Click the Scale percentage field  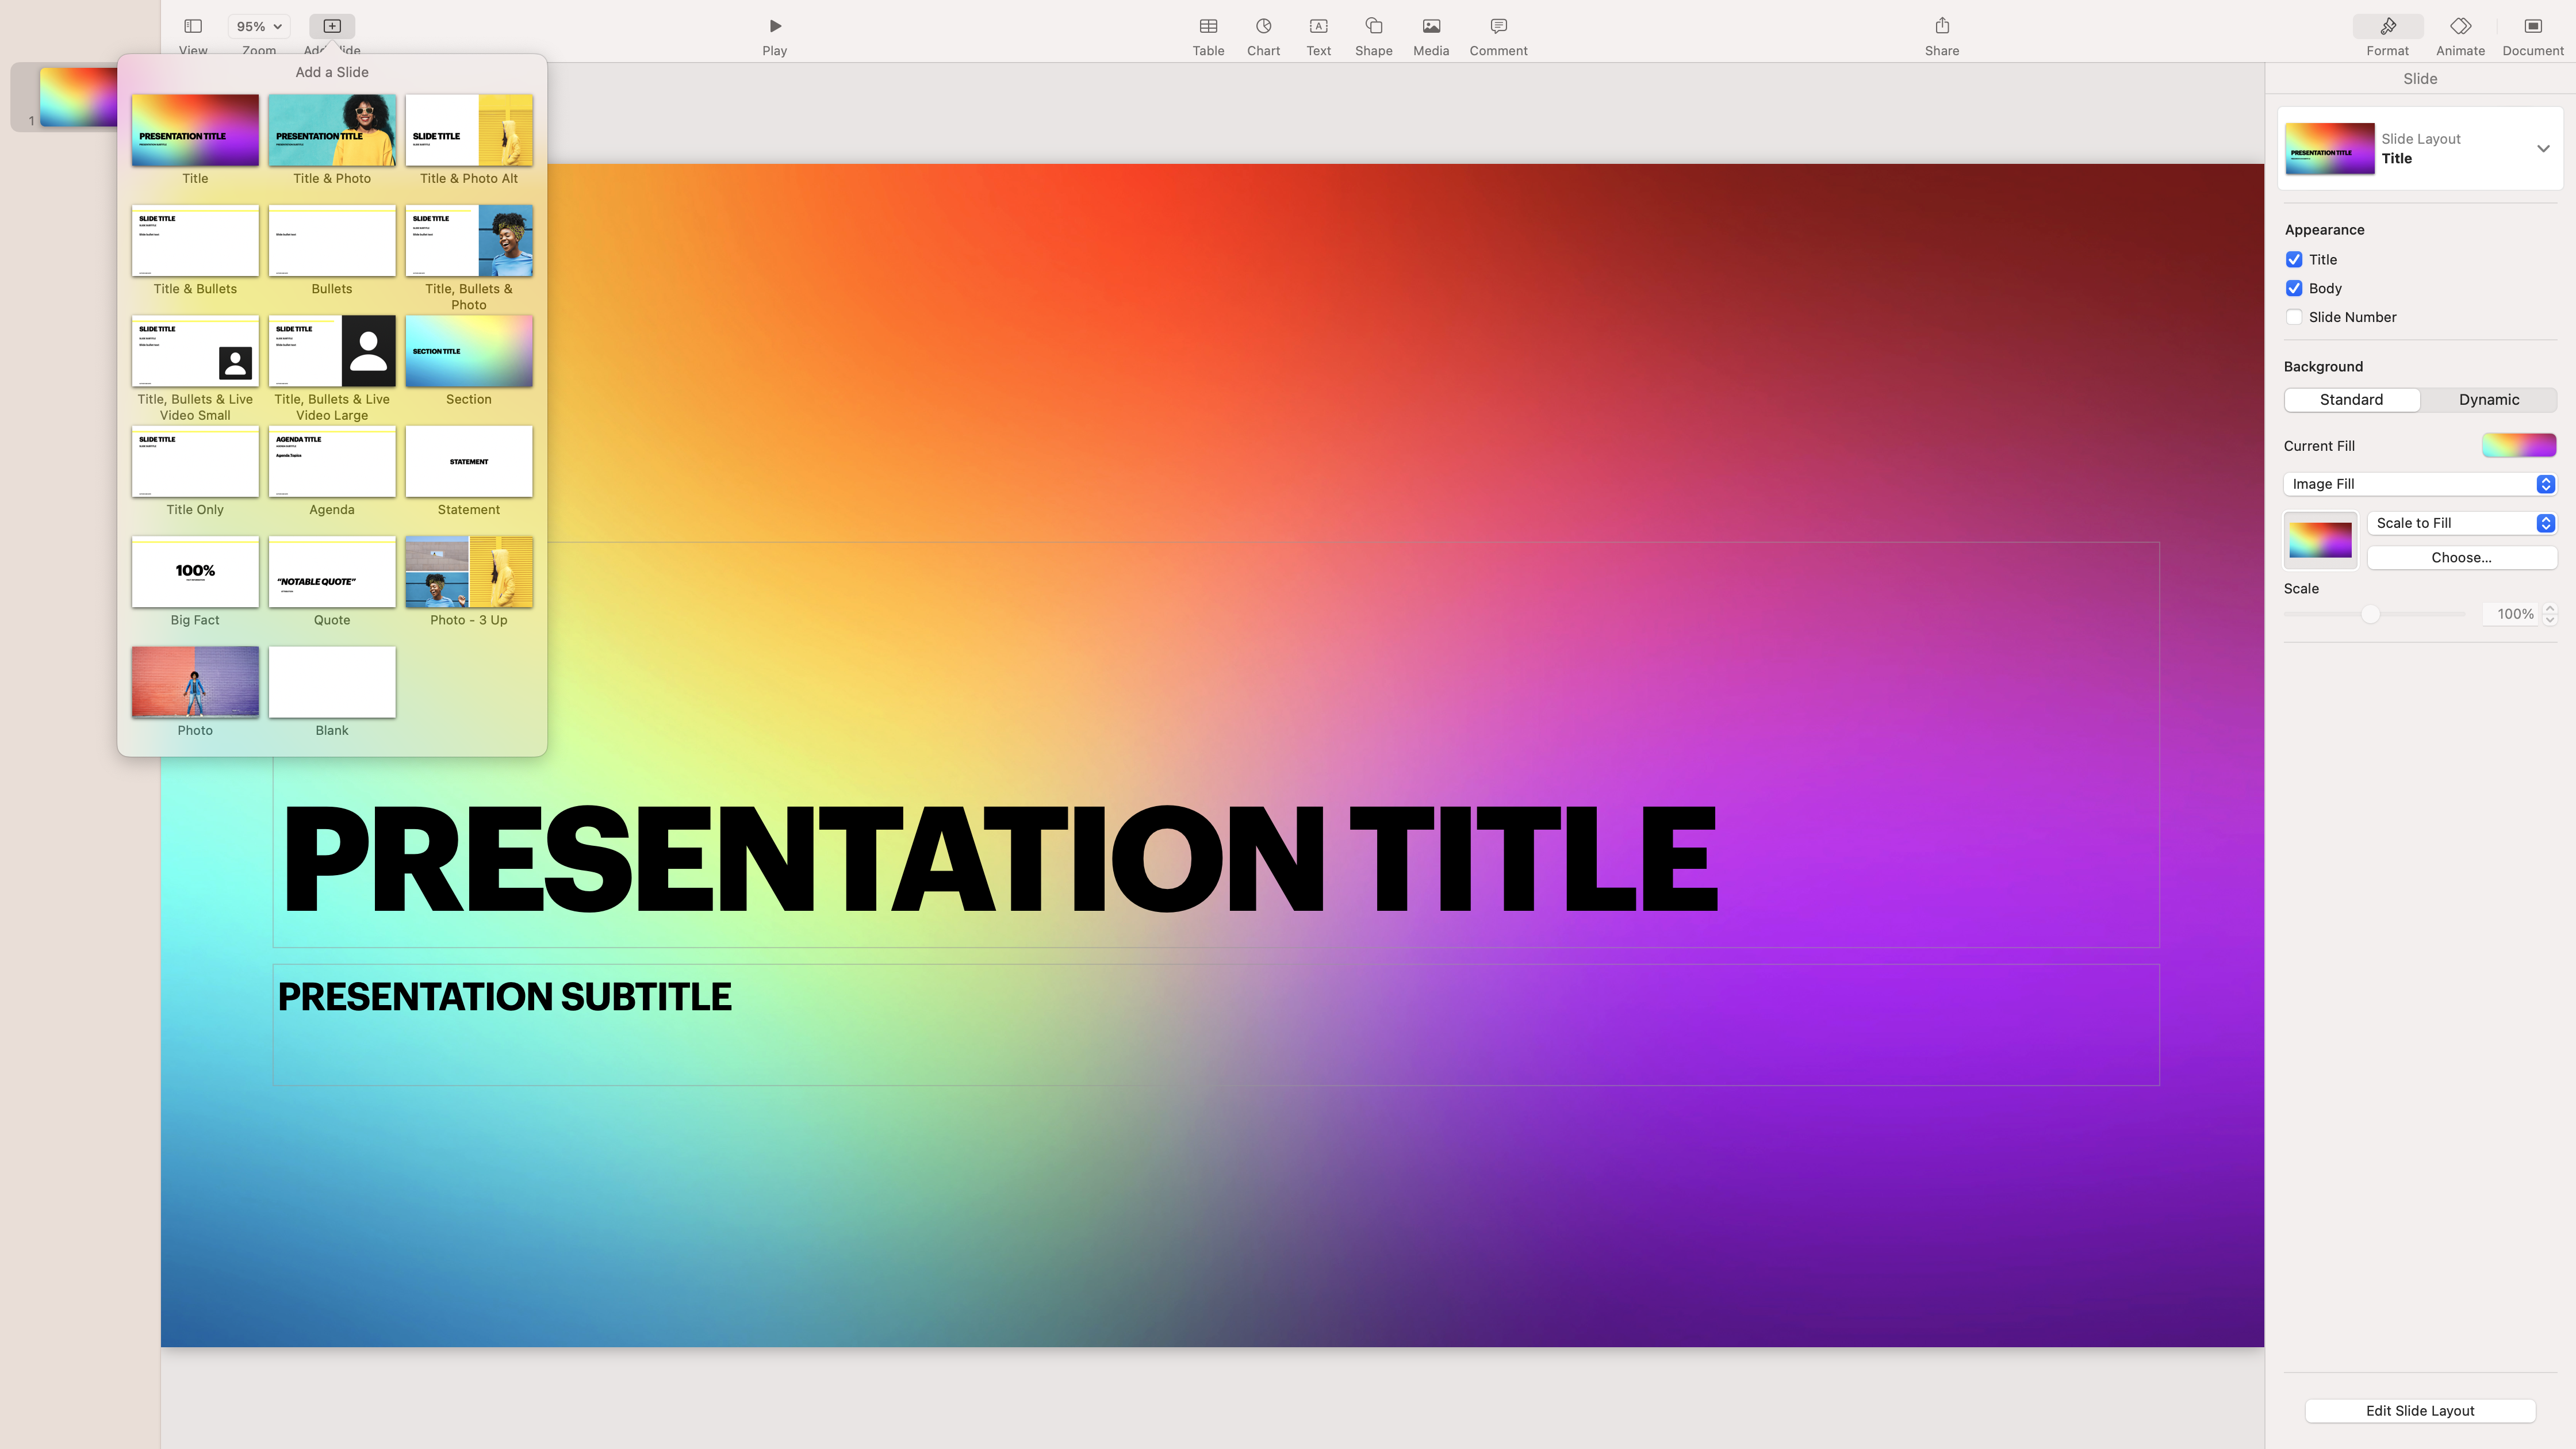[x=2512, y=615]
